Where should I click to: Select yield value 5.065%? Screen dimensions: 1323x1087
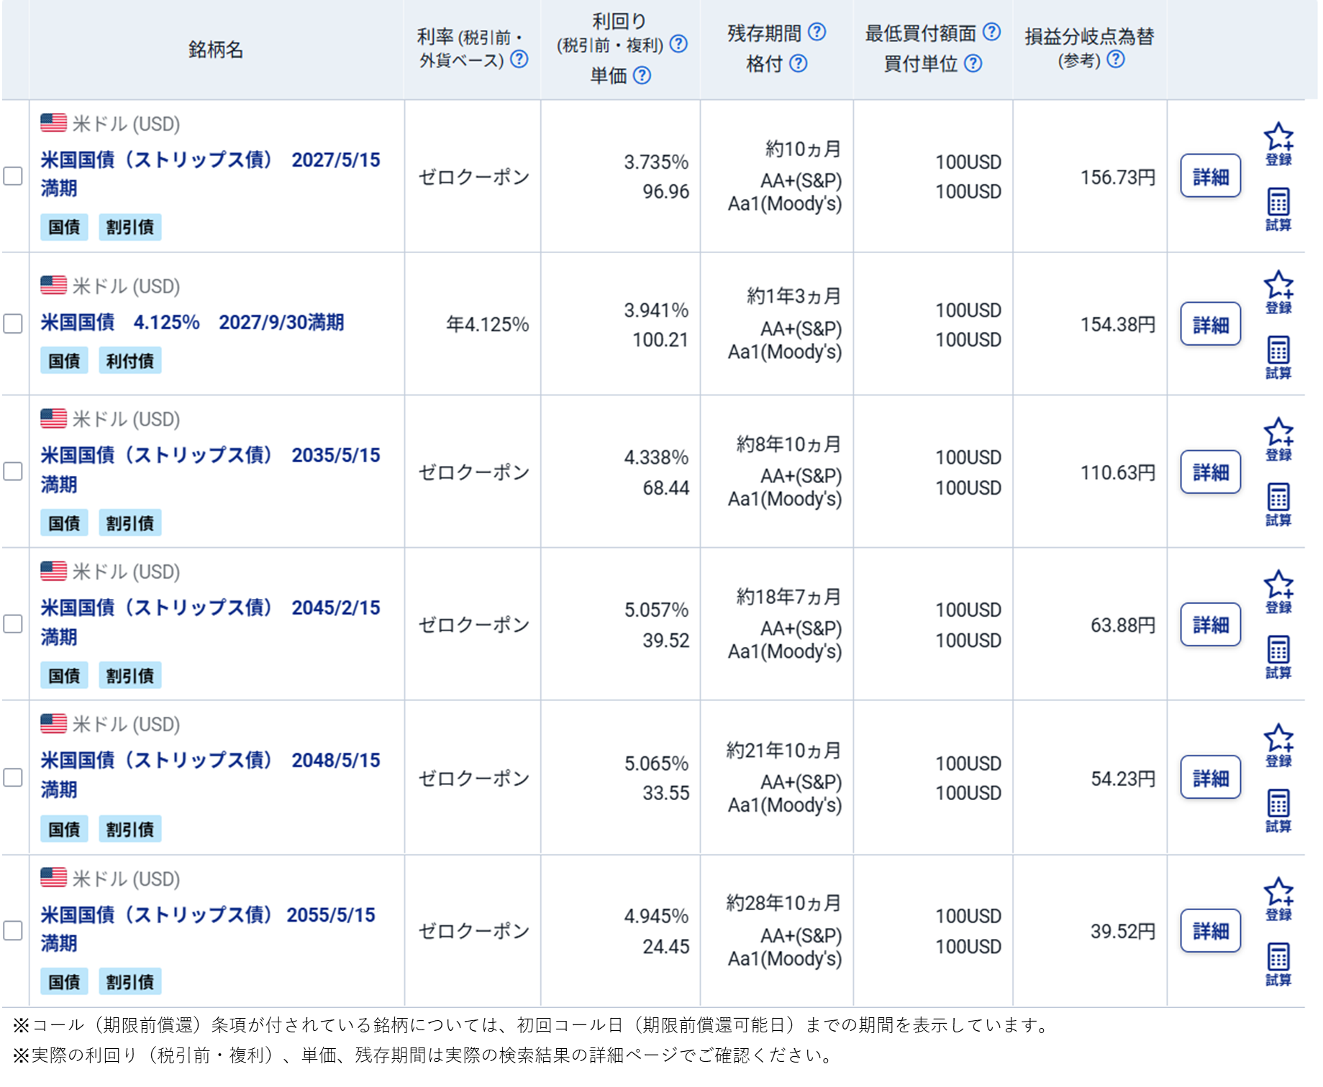click(x=656, y=763)
